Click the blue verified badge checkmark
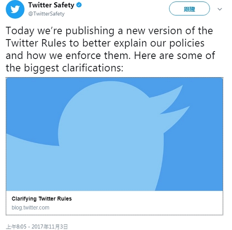This screenshot has height=230, width=232. 79,5
